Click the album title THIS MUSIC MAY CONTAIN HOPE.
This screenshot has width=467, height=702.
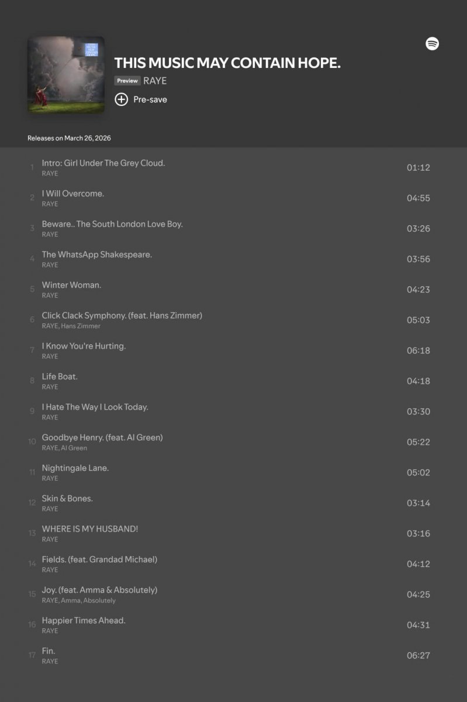click(x=227, y=63)
